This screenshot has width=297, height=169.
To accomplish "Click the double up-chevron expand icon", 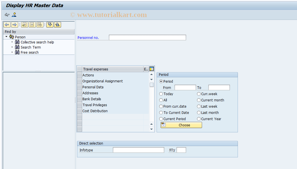I will point(57,25).
